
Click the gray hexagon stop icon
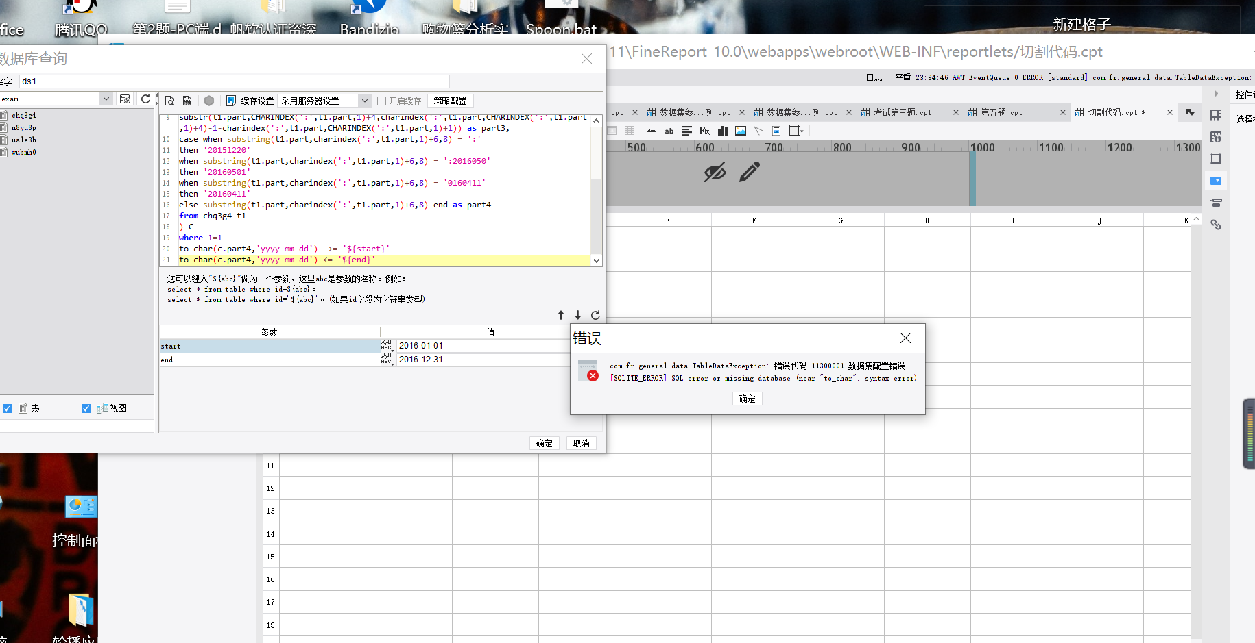209,101
